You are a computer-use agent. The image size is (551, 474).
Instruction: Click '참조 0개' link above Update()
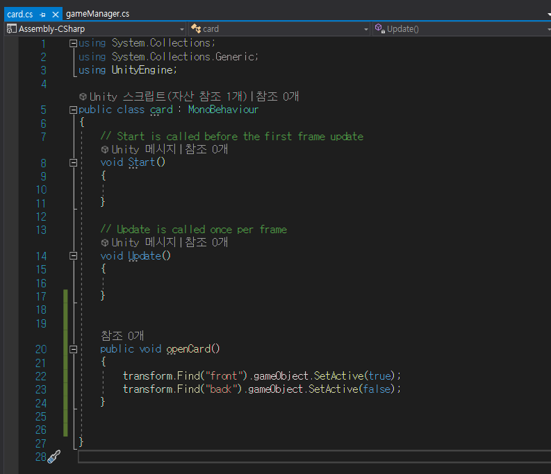206,242
